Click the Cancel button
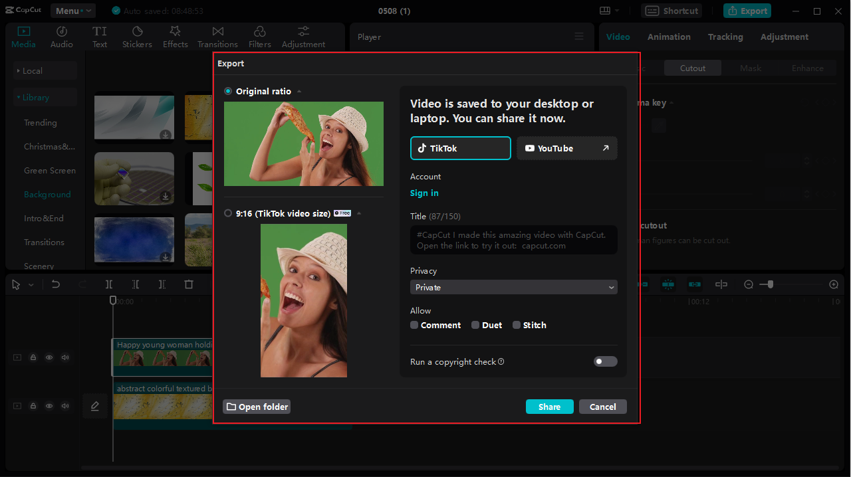 (x=603, y=407)
